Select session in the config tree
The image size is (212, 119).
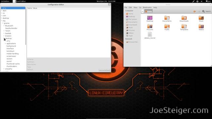pyautogui.click(x=9, y=59)
